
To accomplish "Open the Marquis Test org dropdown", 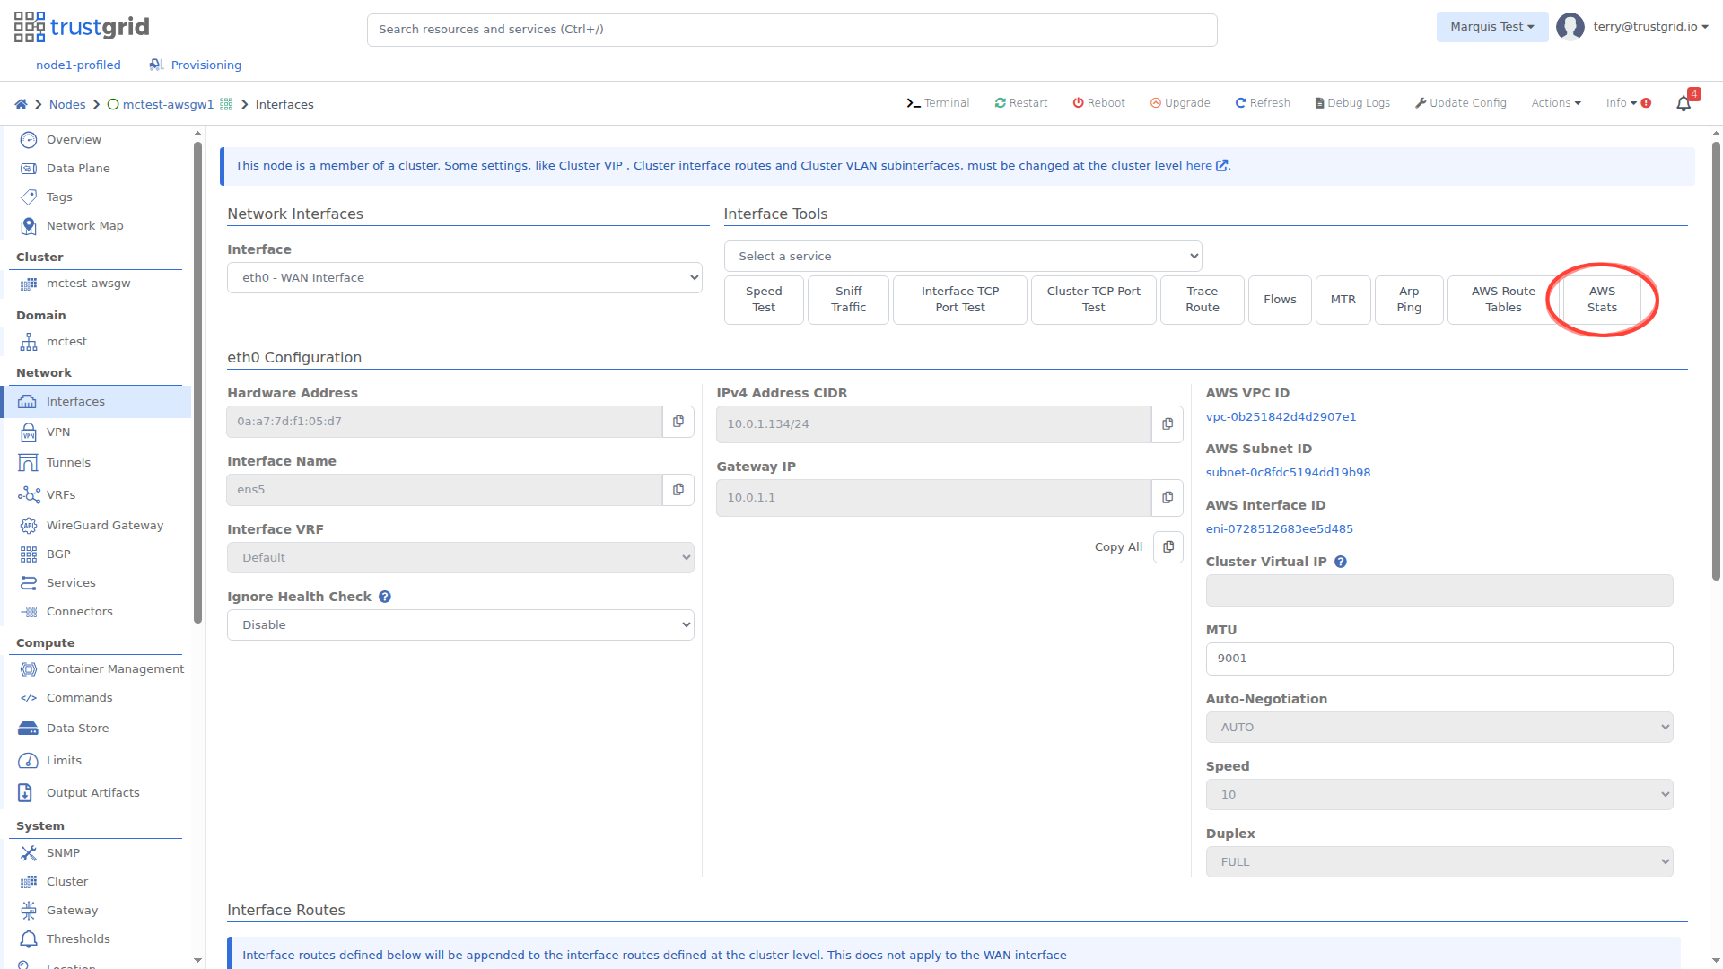I will tap(1491, 27).
